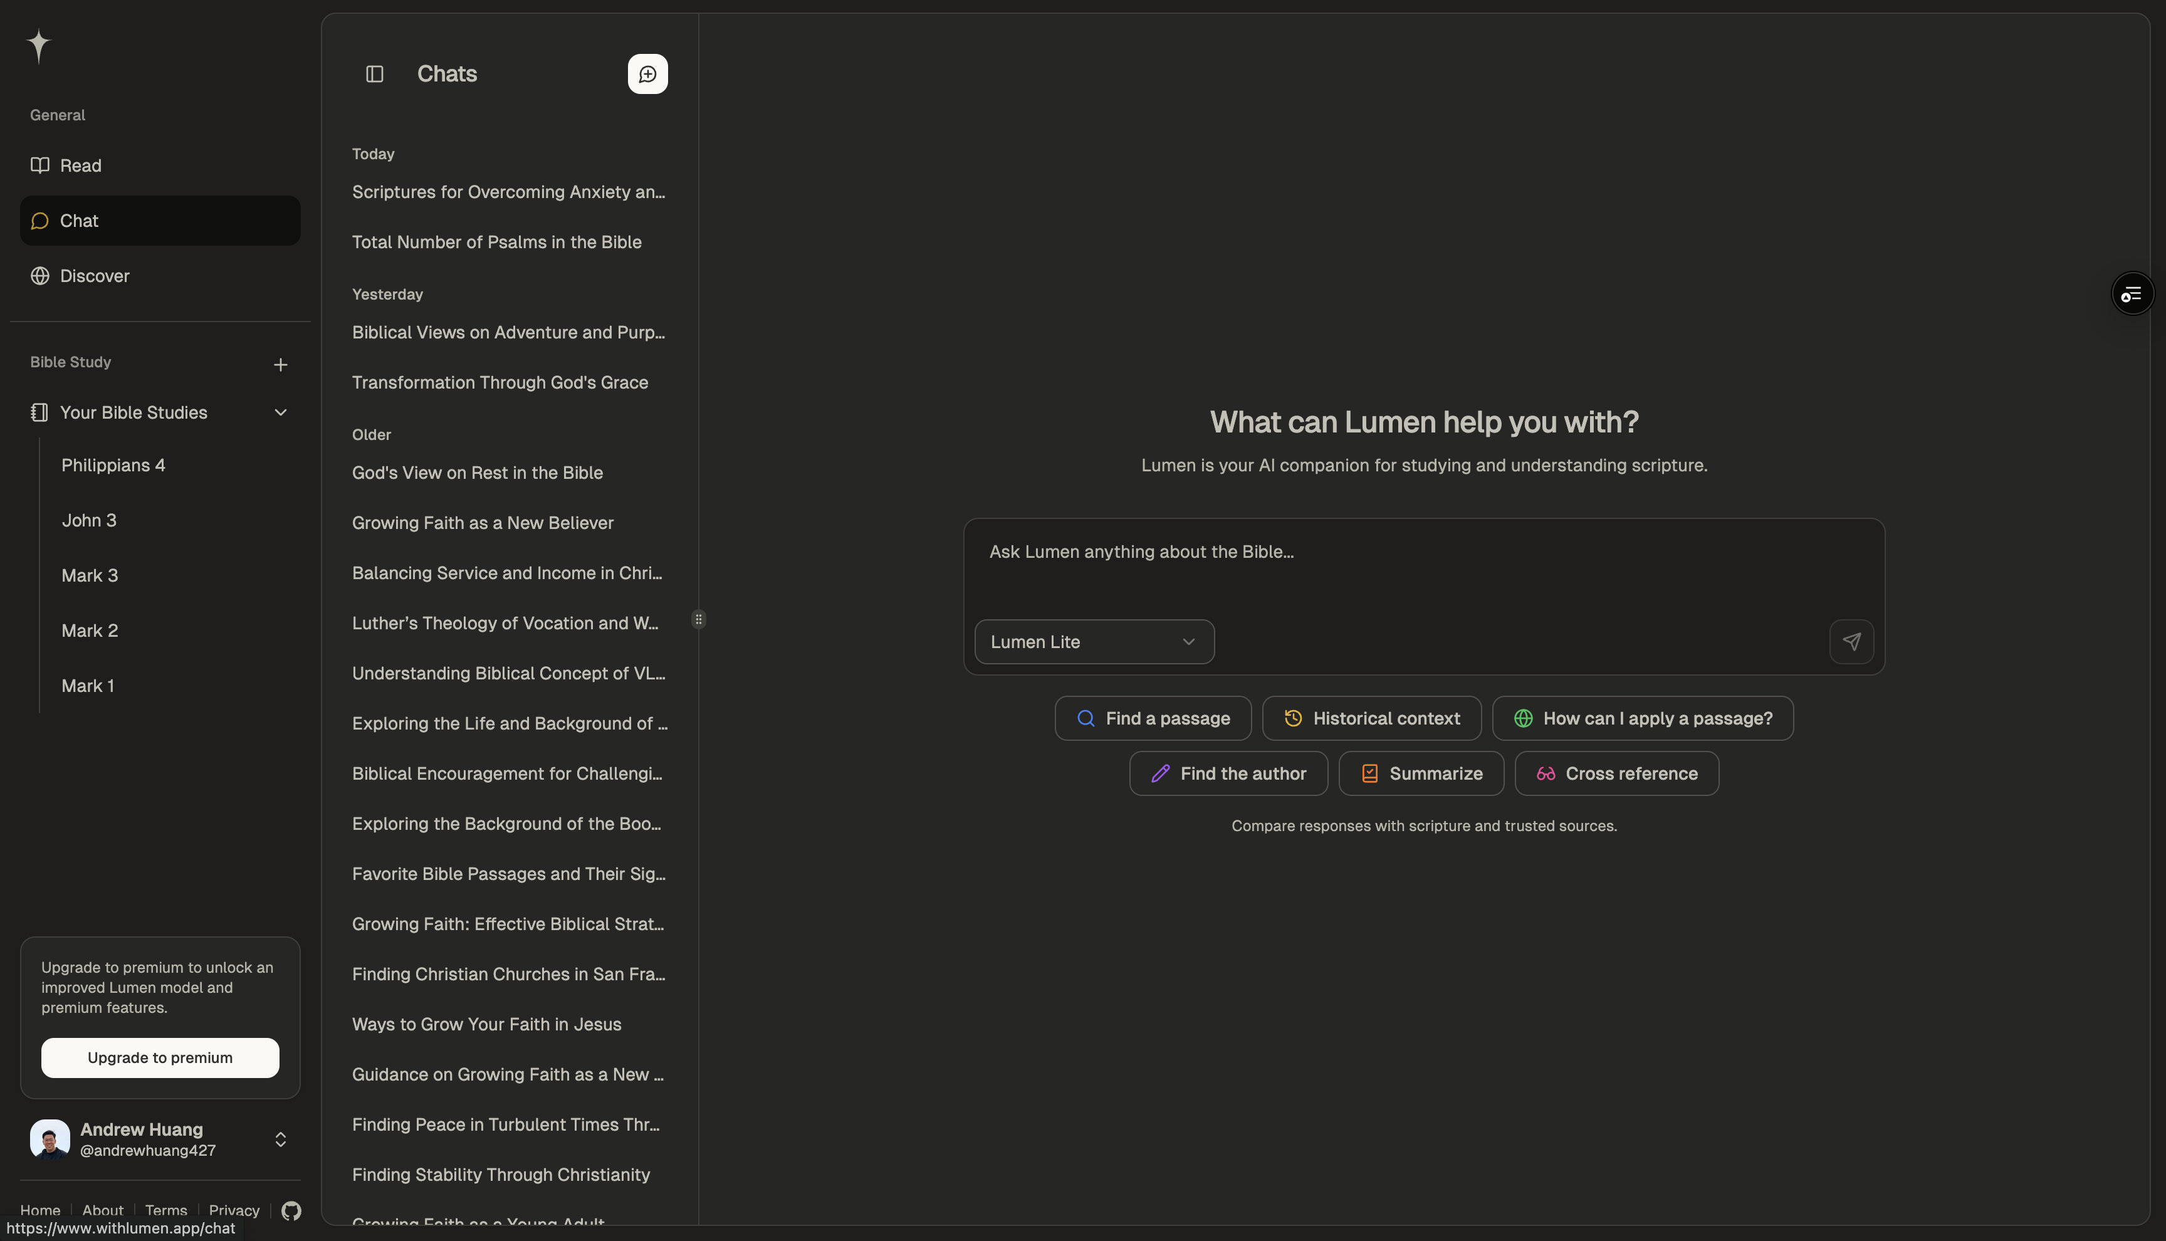
Task: Expand the Andrew Huang account menu
Action: tap(280, 1139)
